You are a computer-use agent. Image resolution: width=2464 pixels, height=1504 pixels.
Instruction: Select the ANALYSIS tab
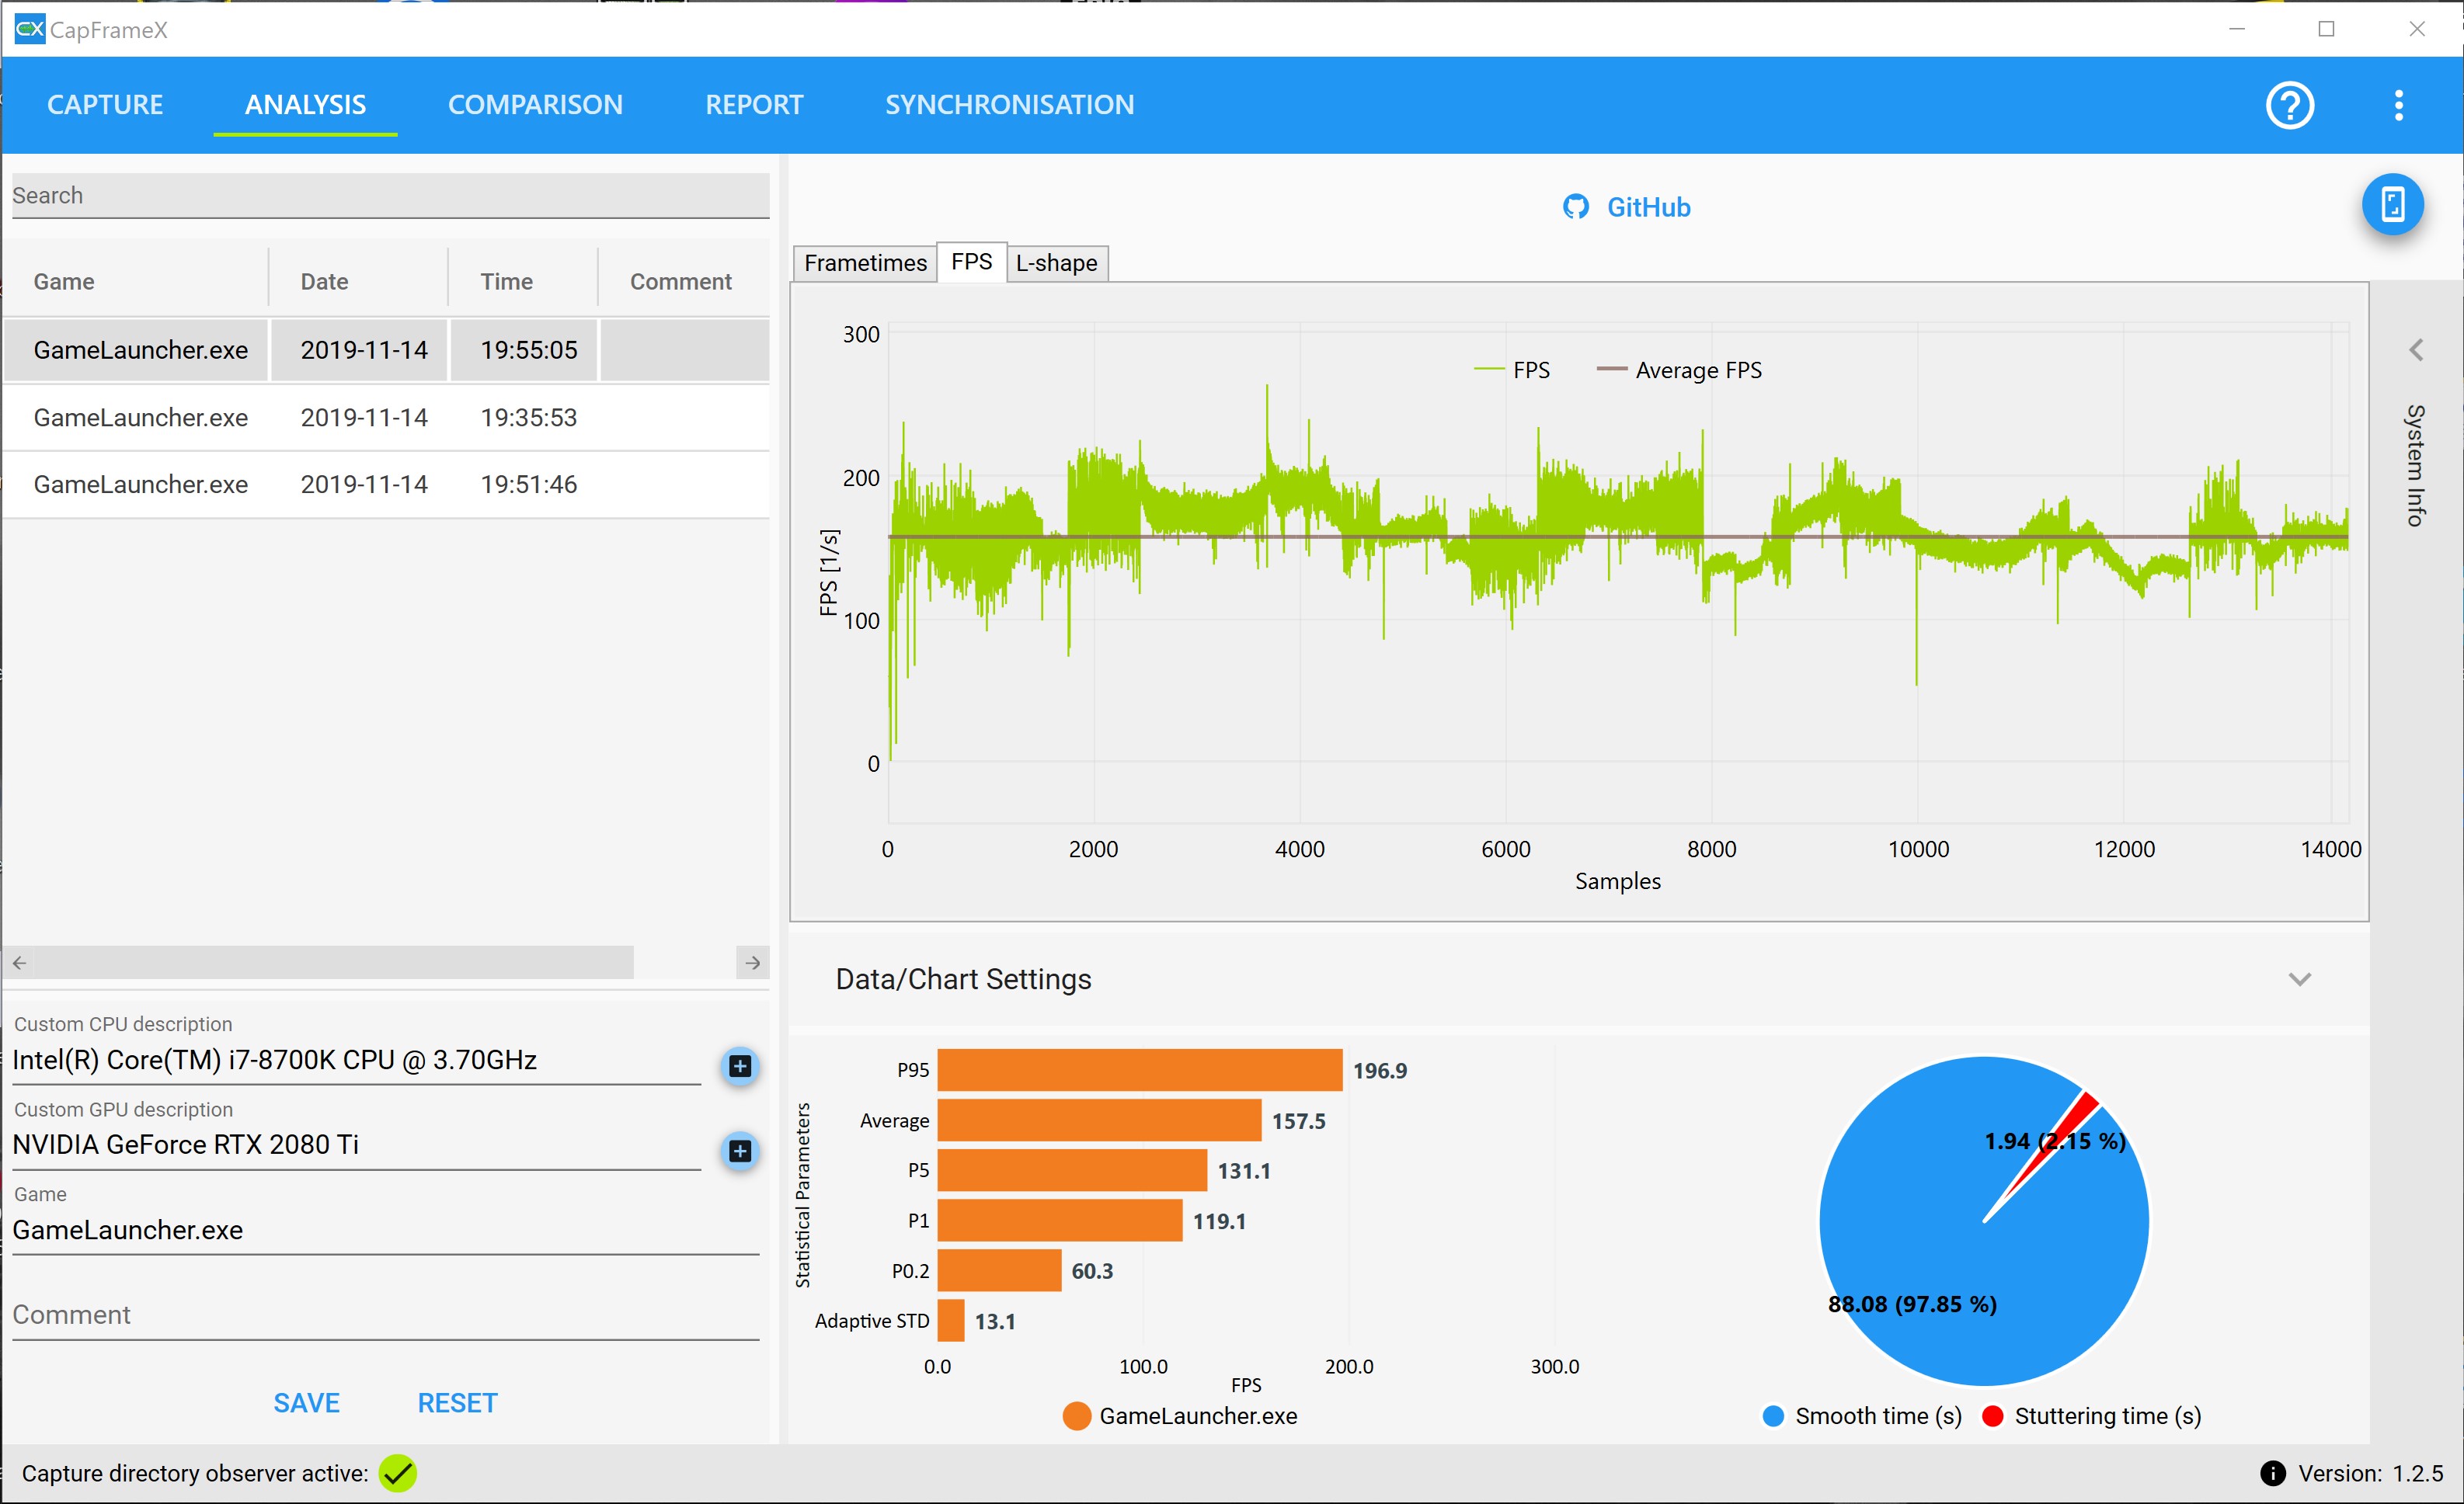(305, 104)
